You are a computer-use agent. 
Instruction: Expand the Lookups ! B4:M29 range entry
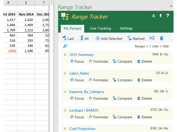pyautogui.click(x=65, y=110)
